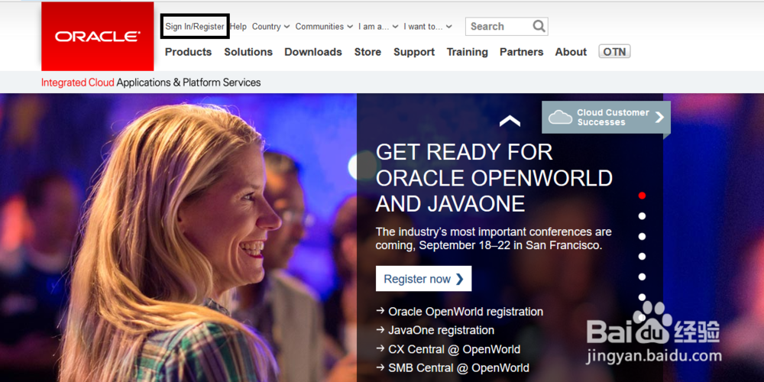
Task: Open the Downloads menu
Action: coord(313,52)
